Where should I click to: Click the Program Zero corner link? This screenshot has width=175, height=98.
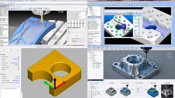point(15,63)
